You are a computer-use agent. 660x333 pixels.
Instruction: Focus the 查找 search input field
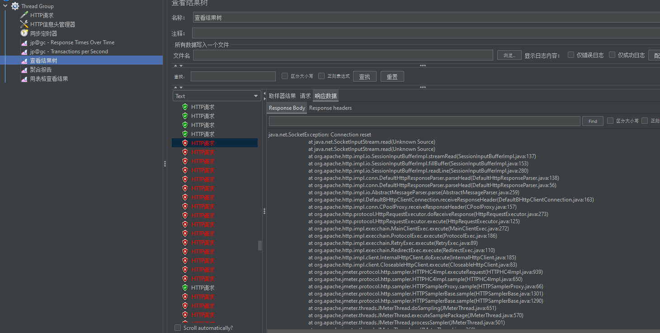(233, 76)
